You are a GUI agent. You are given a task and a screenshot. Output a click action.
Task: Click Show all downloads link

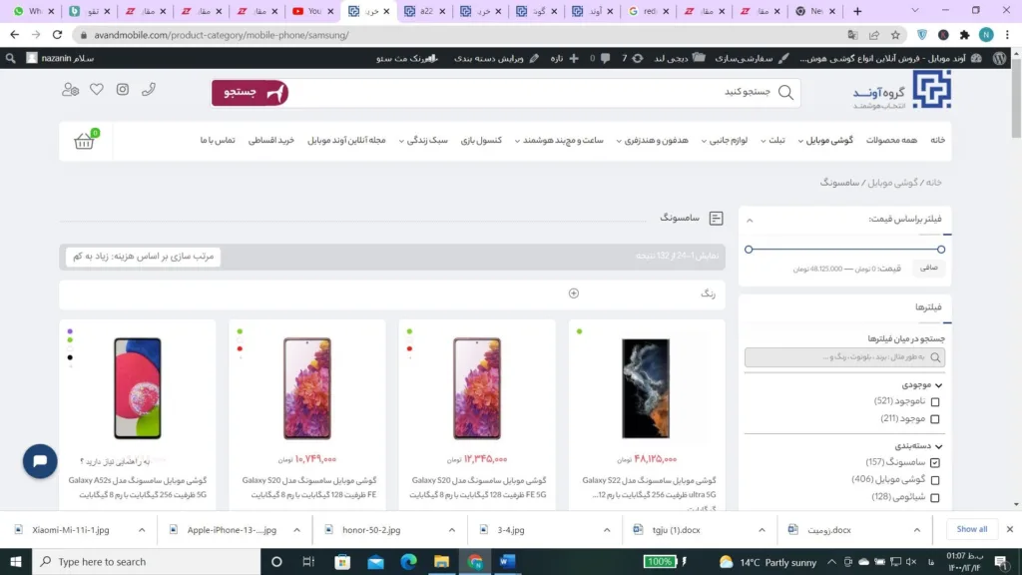971,529
